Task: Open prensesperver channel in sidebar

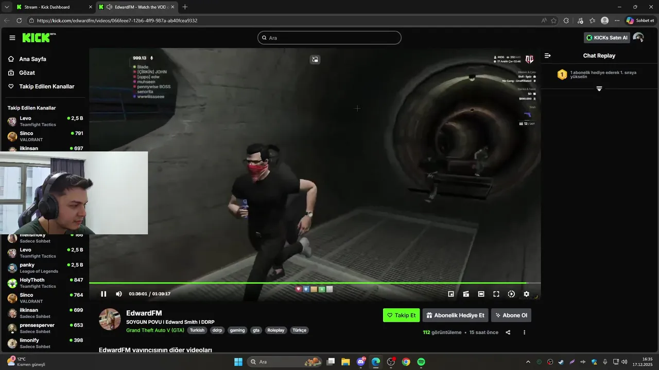Action: point(45,328)
